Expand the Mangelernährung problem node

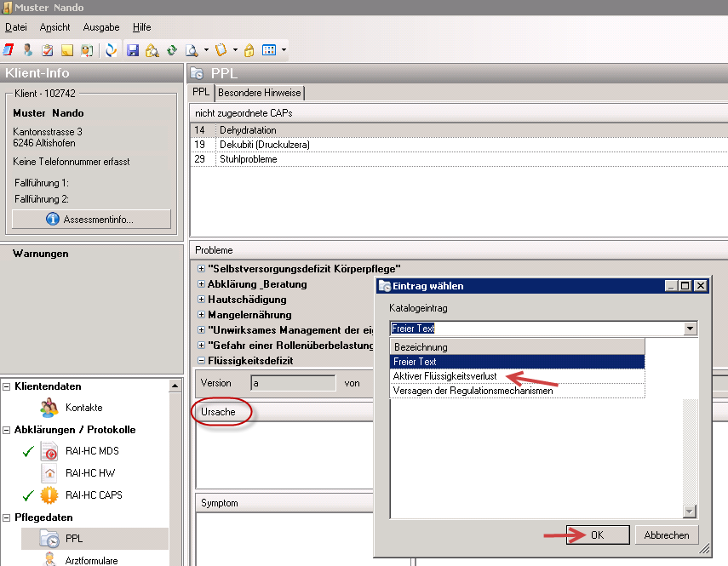[201, 315]
